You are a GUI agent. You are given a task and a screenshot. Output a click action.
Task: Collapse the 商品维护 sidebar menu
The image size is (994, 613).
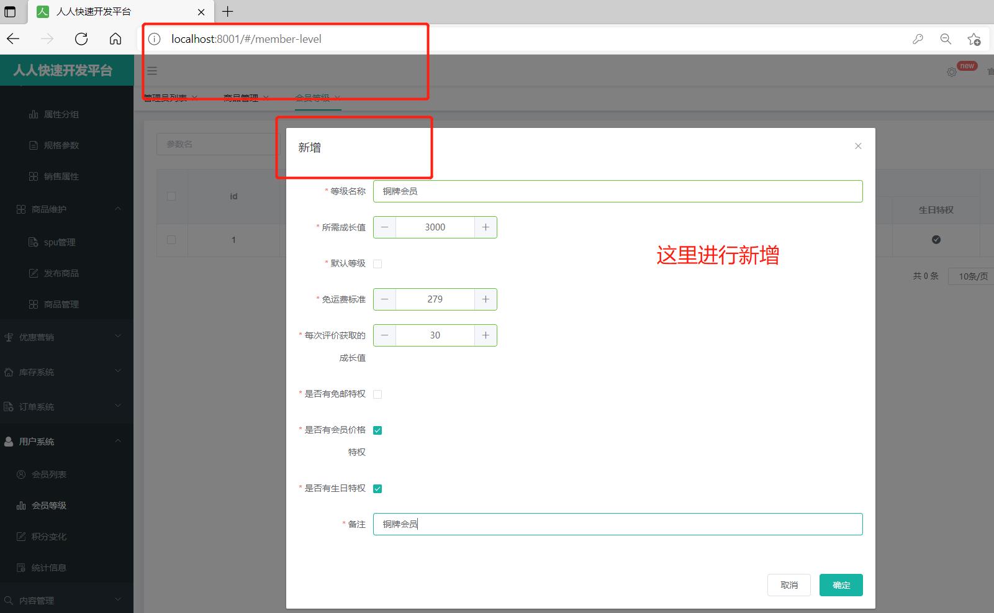pos(66,209)
